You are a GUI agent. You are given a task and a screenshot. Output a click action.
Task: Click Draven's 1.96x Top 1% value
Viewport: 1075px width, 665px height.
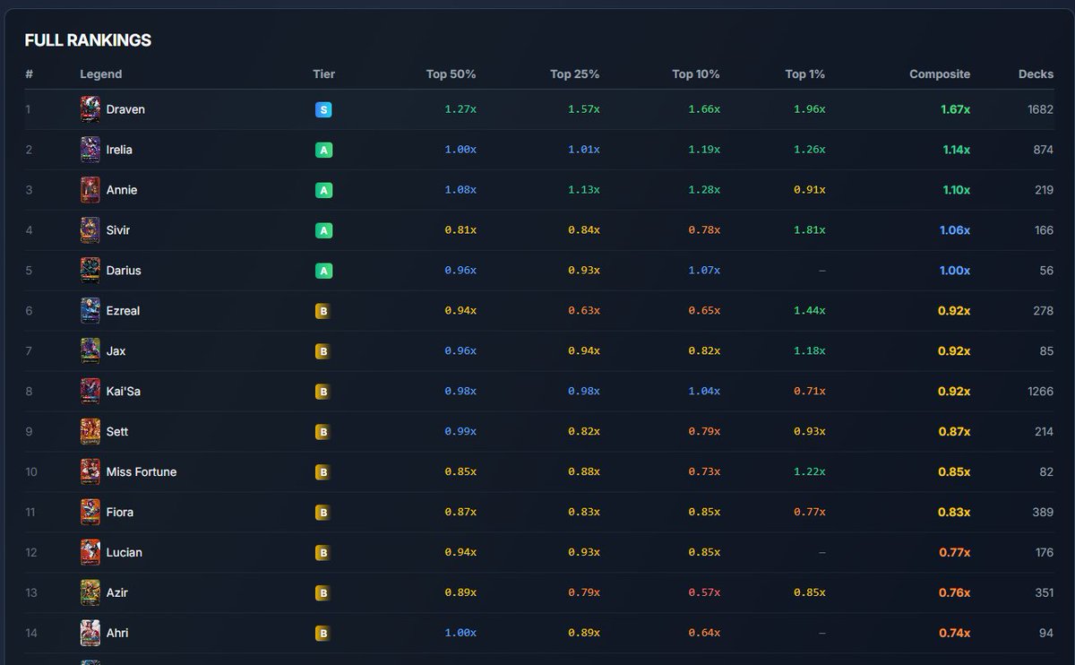pos(810,109)
